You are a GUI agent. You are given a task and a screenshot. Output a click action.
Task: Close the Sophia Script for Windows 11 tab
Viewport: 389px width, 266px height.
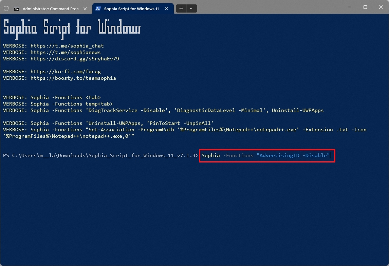point(166,8)
